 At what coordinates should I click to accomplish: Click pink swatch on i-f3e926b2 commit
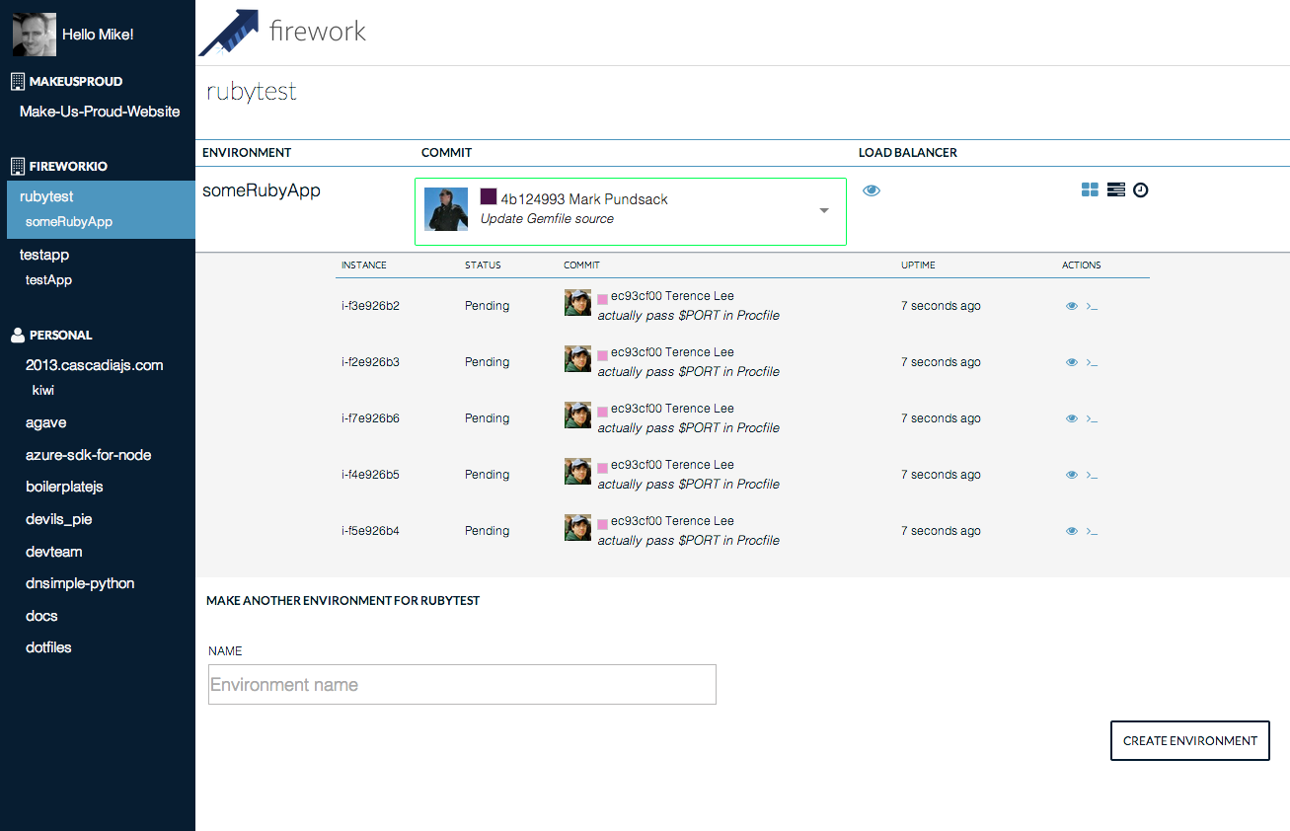tap(602, 298)
